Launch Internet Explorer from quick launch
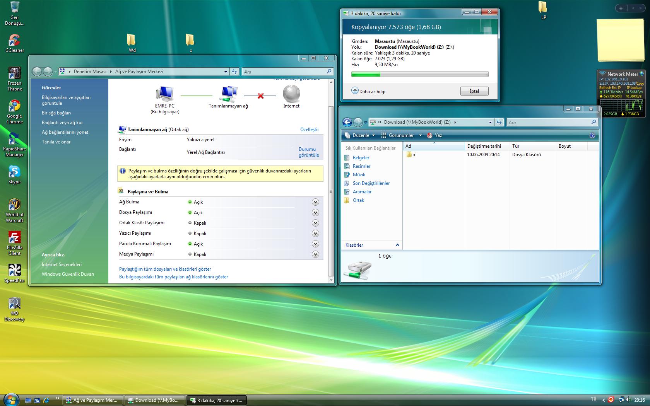650x406 pixels. pyautogui.click(x=46, y=400)
